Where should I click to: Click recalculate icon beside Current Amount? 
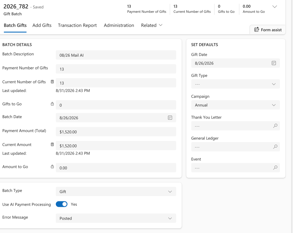[52, 144]
